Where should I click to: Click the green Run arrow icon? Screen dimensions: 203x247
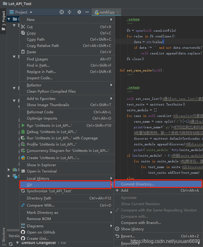click(x=23, y=125)
